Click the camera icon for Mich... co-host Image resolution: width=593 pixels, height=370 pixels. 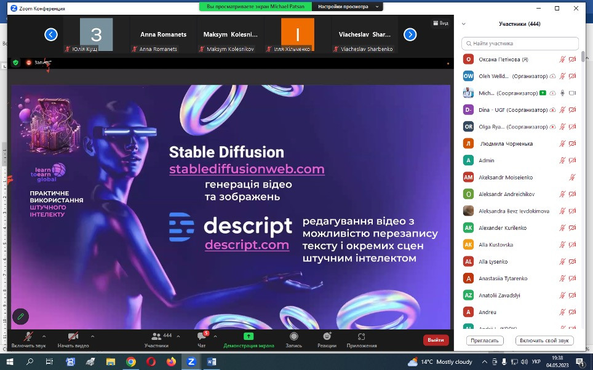pyautogui.click(x=572, y=93)
